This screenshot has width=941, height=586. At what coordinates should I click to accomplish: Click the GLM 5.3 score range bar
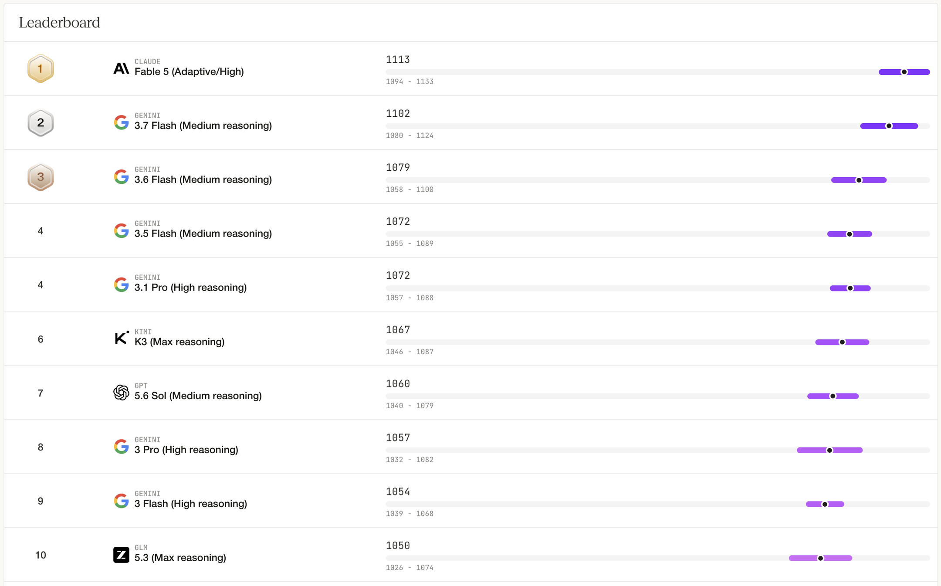point(820,558)
